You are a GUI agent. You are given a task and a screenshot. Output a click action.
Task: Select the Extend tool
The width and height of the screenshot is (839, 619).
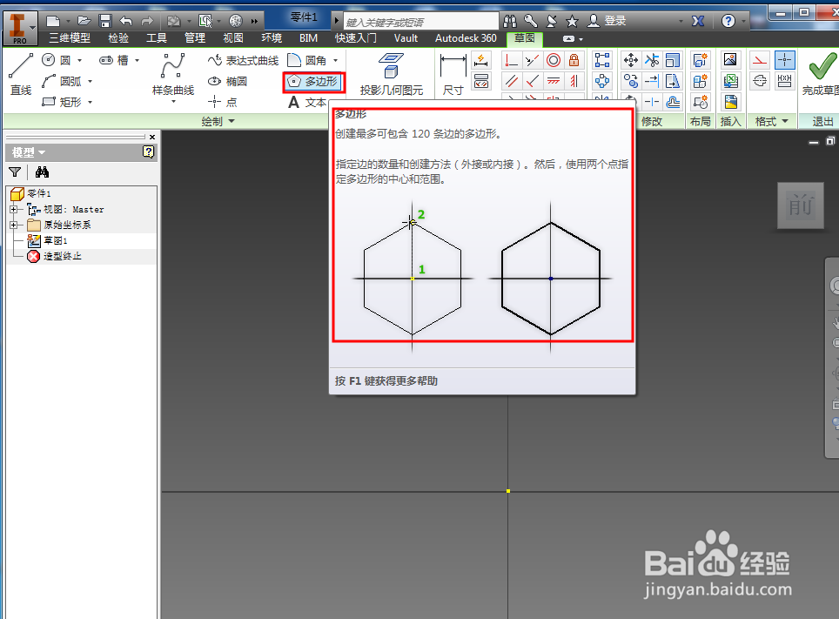652,81
